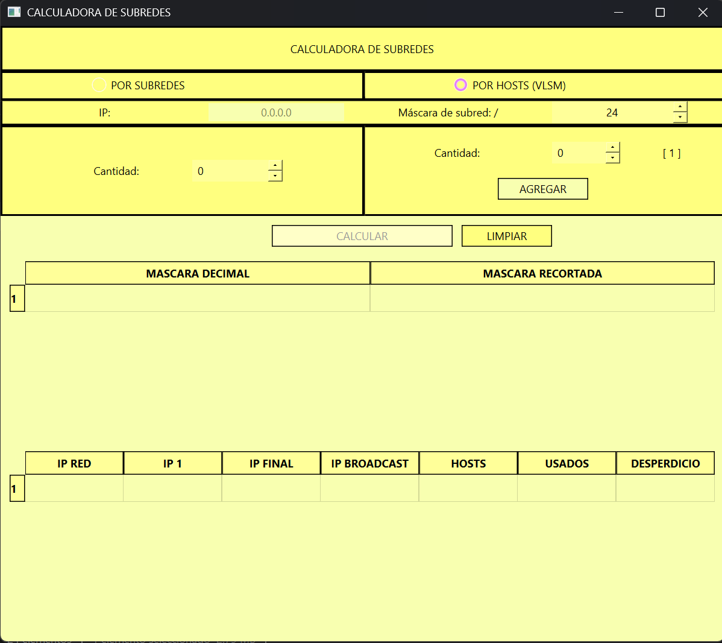Screen dimensions: 722x643
Task: Select row 1 header of mask table
Action: click(x=17, y=299)
